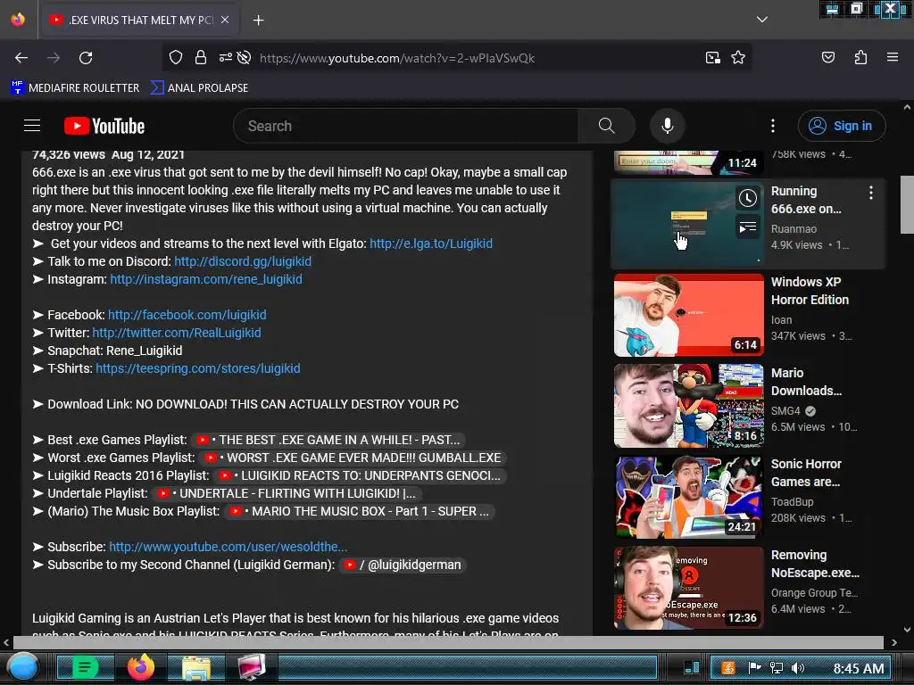Open the youtube.com/user/wesoldthe subscribe link
Screen dimensions: 914x685
228,547
